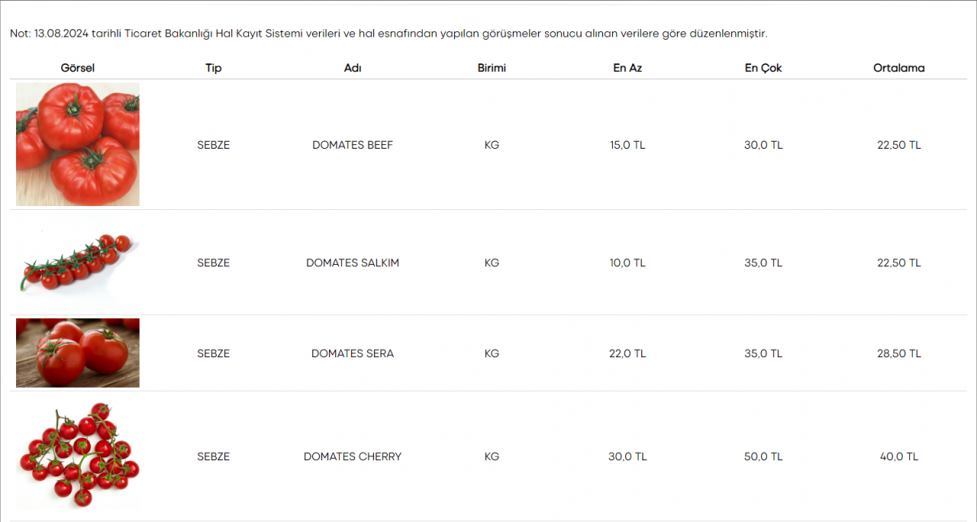Select the En Az column header
The image size is (977, 522).
(x=627, y=68)
